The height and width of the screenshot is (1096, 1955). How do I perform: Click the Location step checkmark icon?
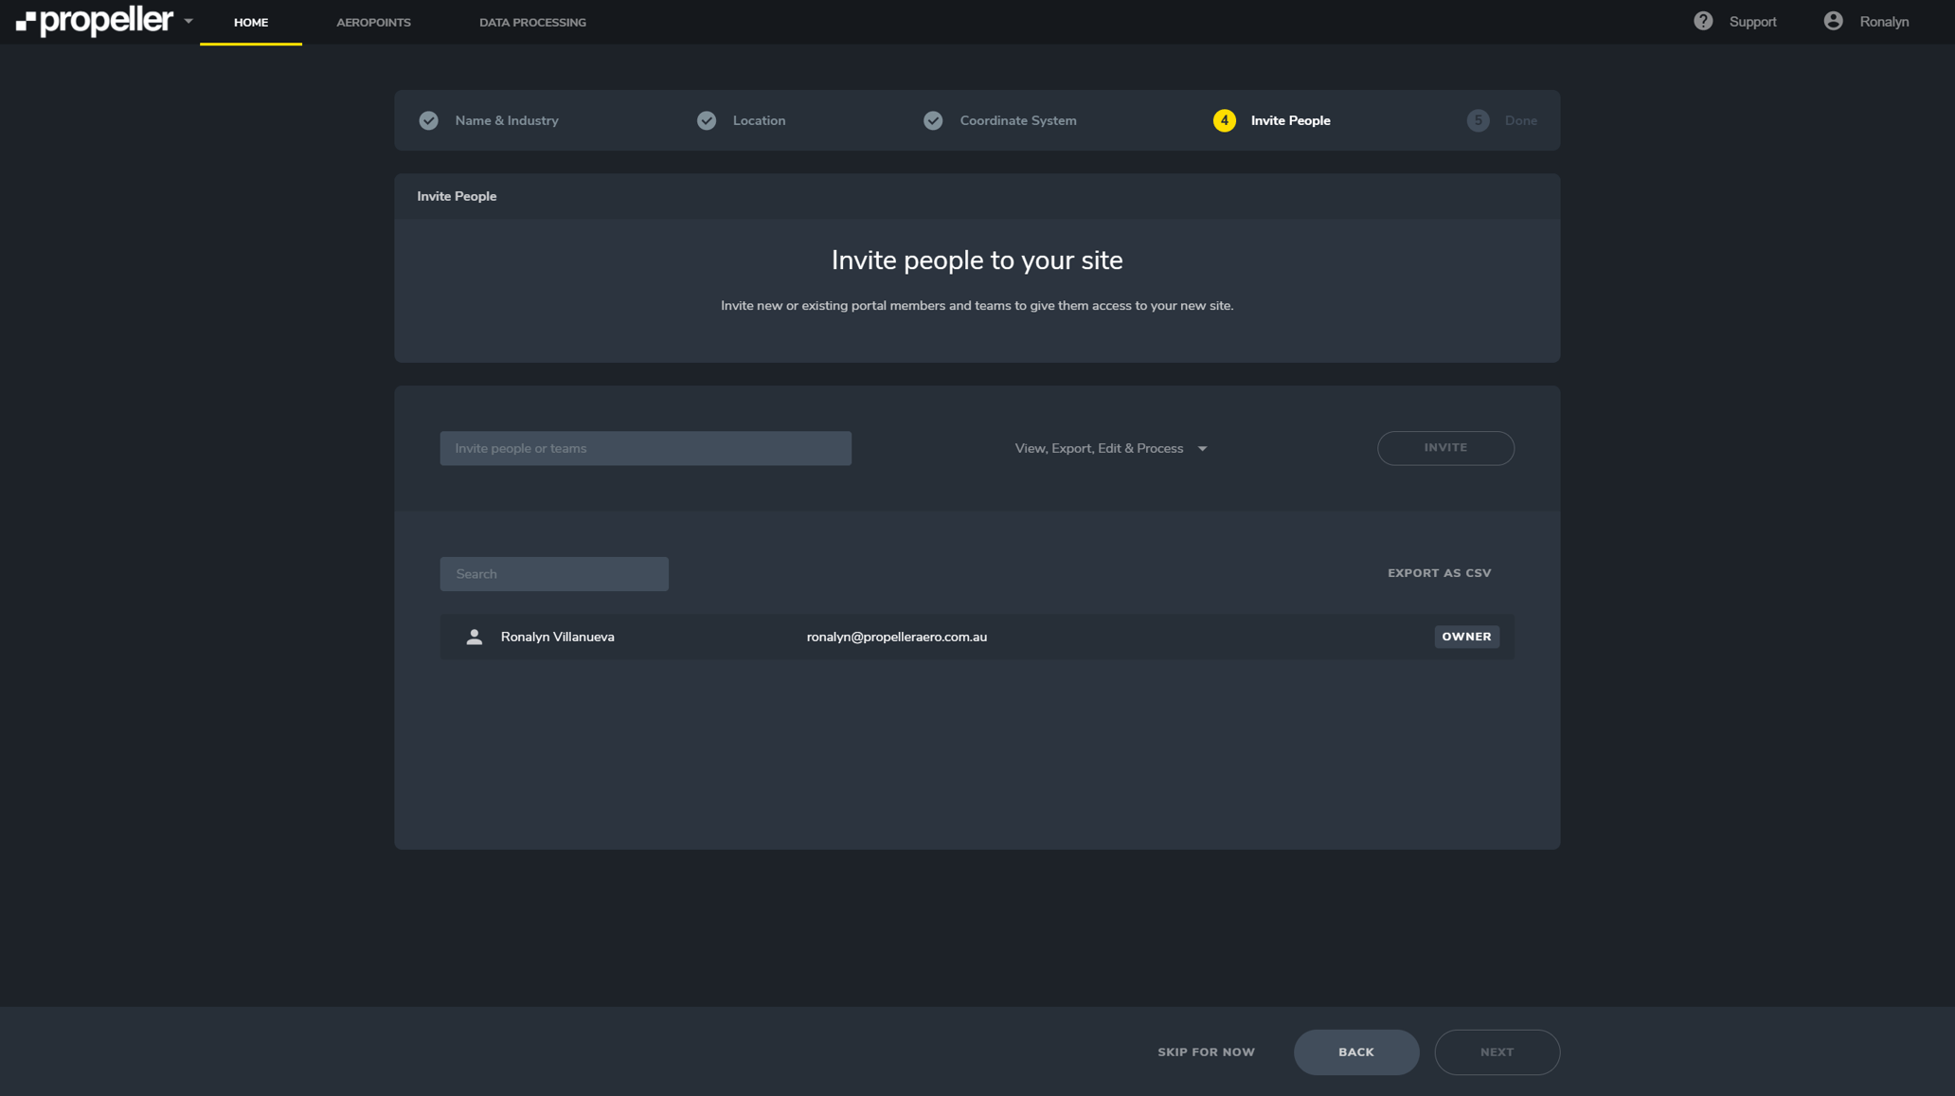(707, 120)
